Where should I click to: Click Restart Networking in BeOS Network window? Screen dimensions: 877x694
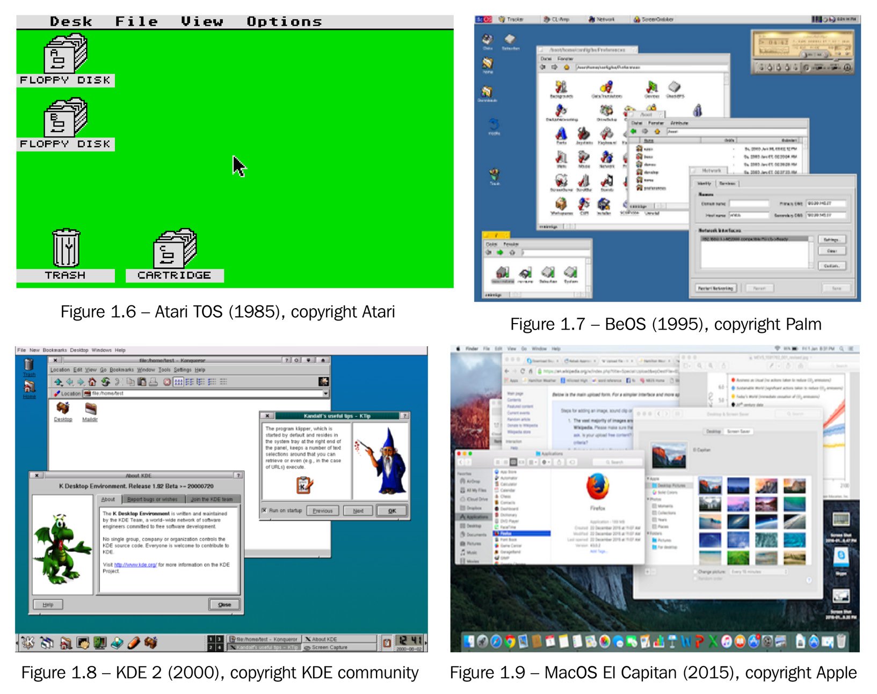715,288
